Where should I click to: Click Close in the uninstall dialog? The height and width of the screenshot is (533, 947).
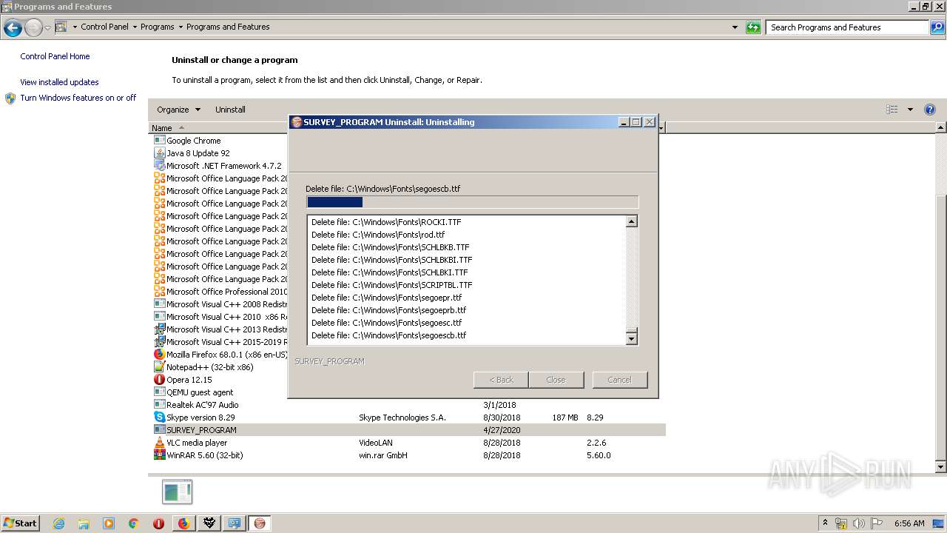coord(556,380)
